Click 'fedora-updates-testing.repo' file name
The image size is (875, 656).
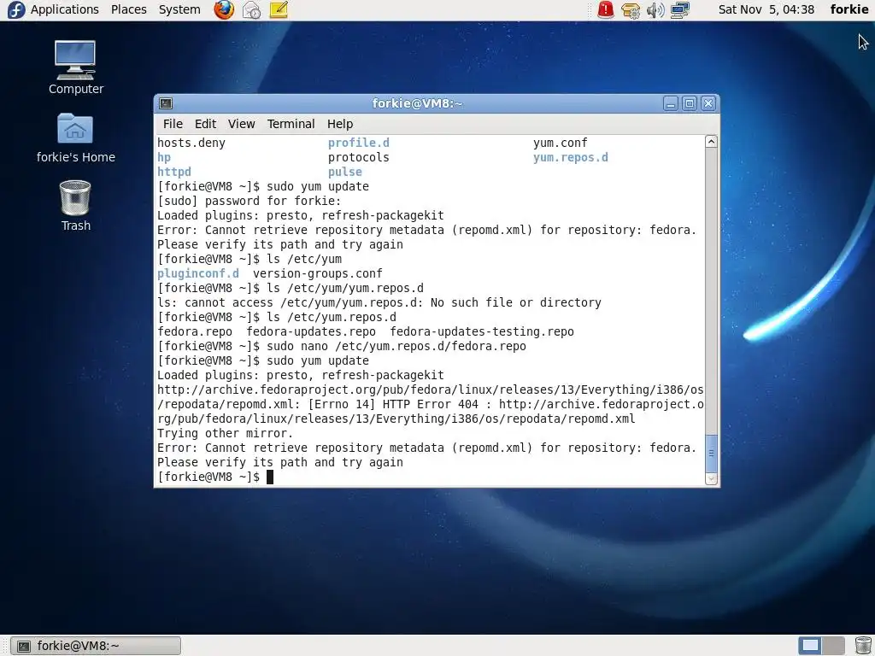click(482, 331)
